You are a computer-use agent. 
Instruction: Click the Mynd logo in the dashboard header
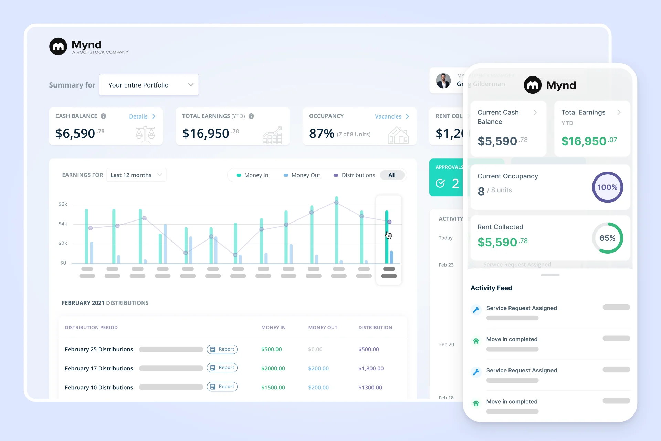(x=89, y=47)
